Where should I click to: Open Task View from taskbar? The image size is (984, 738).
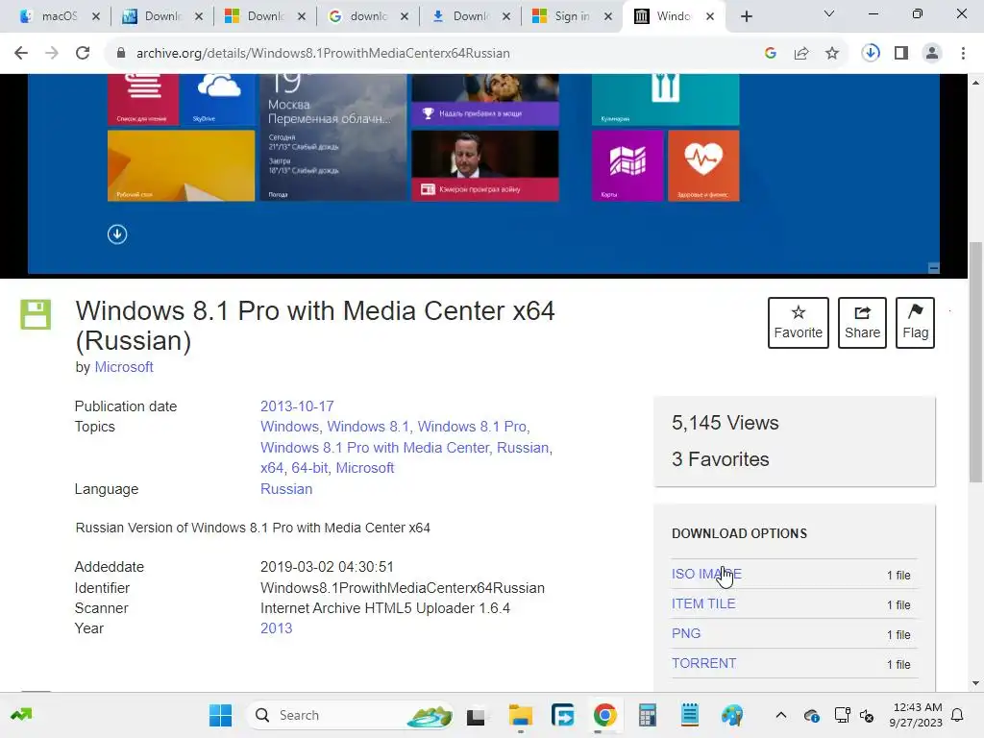[477, 715]
